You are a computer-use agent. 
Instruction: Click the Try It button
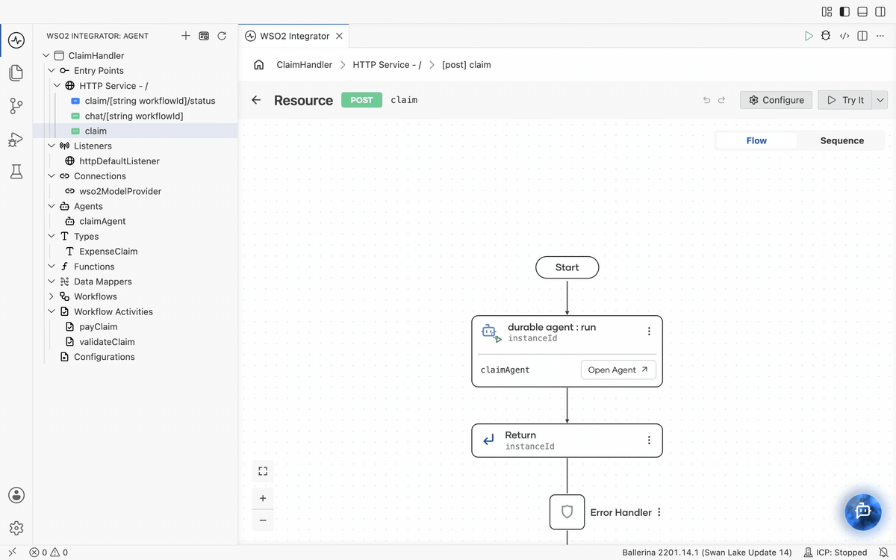pos(845,100)
